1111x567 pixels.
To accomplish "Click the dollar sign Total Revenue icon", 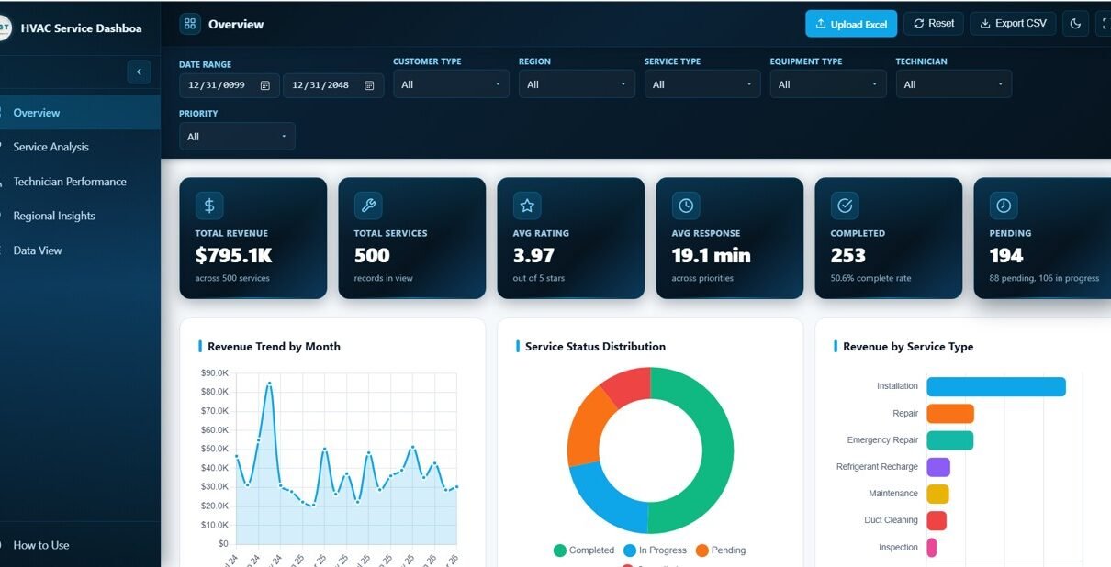I will 209,206.
